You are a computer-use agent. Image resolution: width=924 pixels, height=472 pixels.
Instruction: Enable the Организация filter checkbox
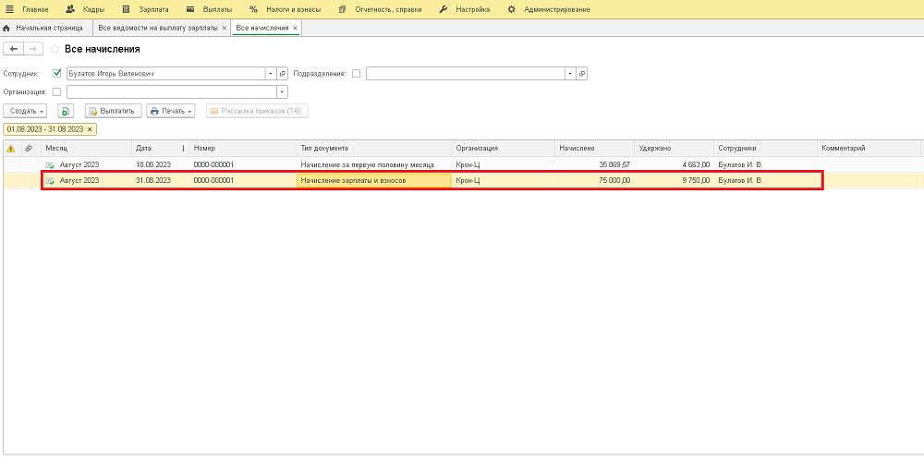pyautogui.click(x=57, y=92)
